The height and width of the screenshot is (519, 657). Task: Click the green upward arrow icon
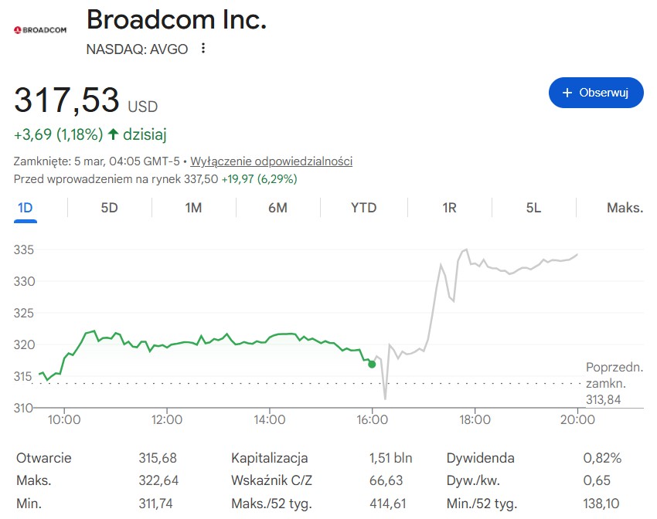tap(114, 134)
